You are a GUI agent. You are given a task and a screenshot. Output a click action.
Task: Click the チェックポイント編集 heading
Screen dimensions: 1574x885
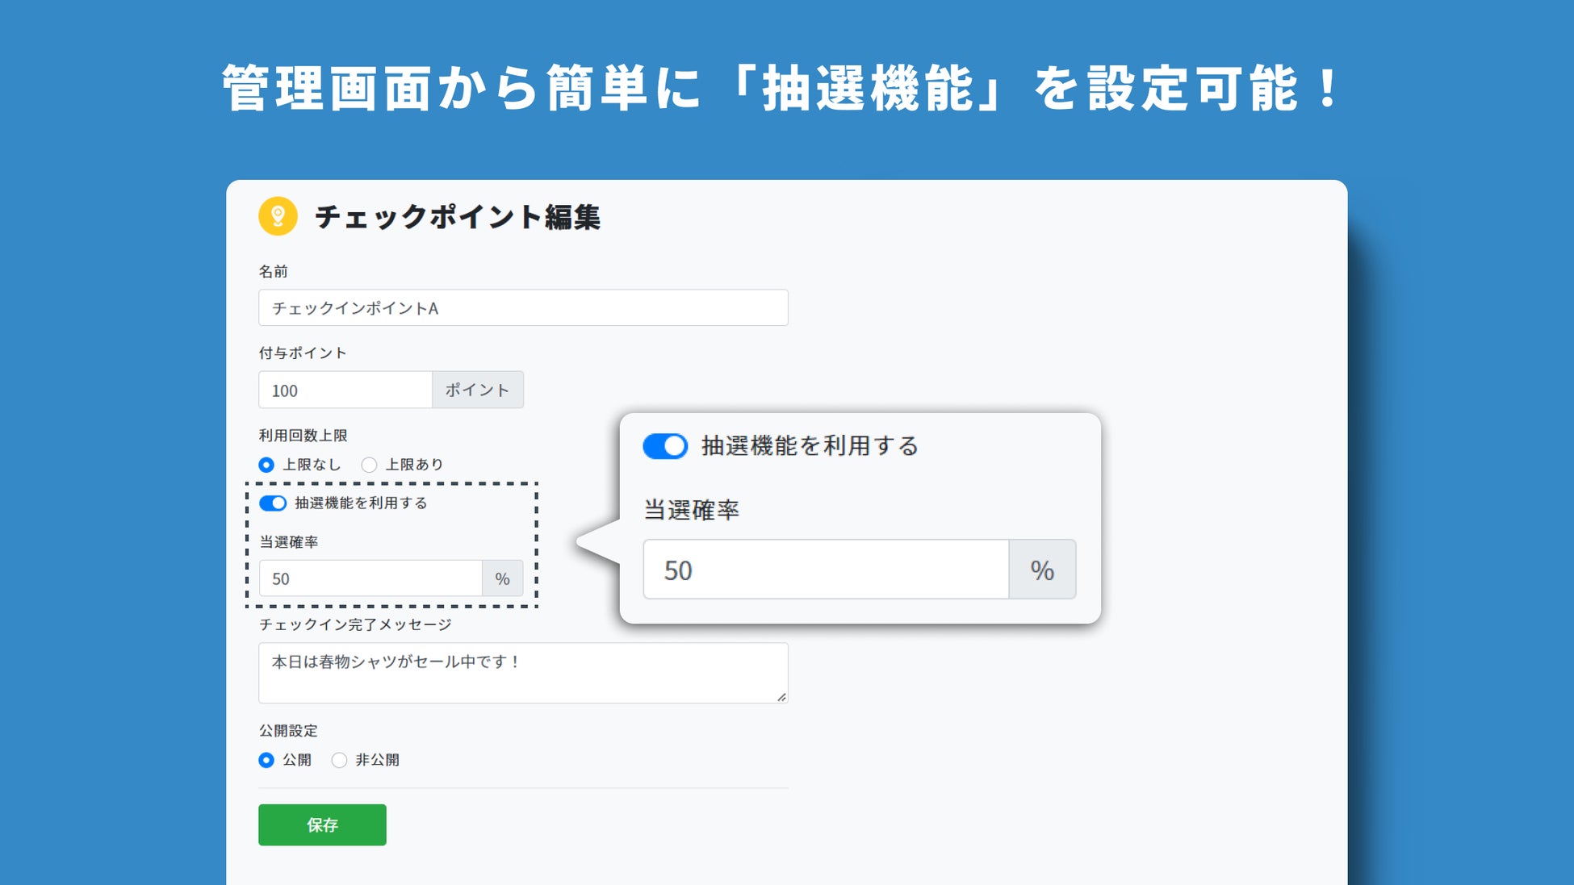coord(457,217)
